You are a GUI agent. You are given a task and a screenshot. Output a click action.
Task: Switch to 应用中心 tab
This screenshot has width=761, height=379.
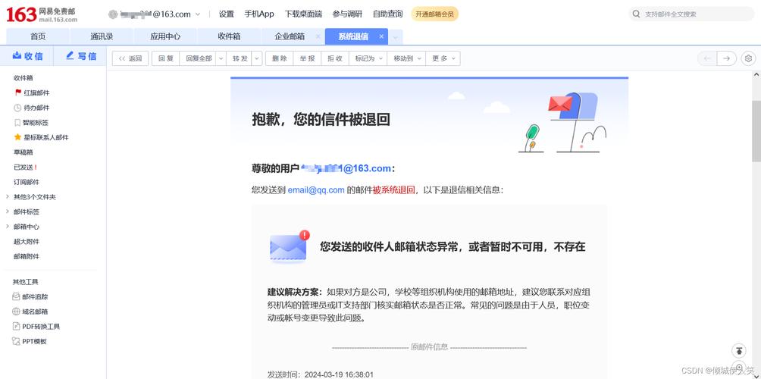165,36
